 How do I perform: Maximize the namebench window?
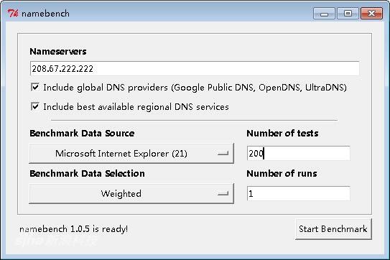pyautogui.click(x=348, y=14)
